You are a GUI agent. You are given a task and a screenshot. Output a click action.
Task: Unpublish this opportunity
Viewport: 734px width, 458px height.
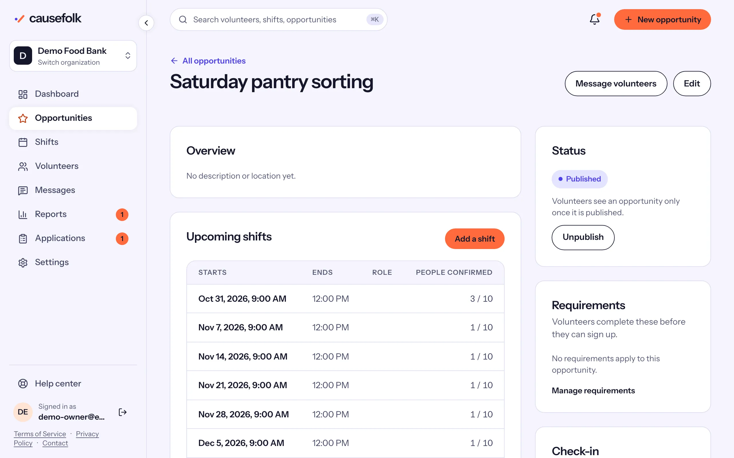click(x=583, y=237)
